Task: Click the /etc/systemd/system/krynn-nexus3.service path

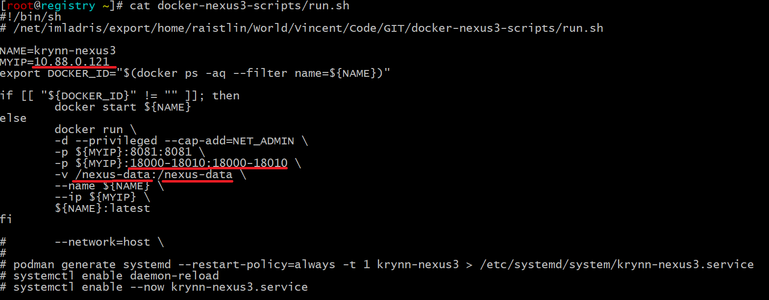Action: 617,265
